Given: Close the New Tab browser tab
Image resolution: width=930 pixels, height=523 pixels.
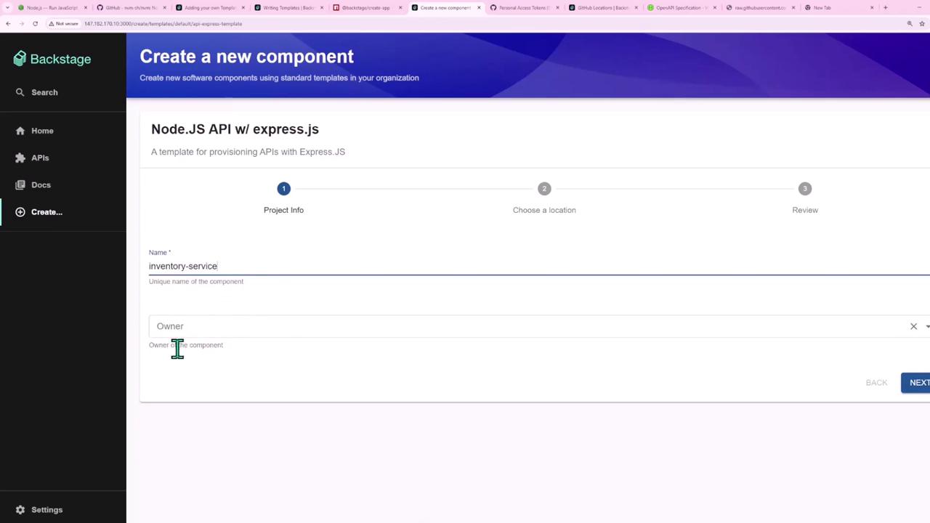Looking at the screenshot, I should pos(871,7).
